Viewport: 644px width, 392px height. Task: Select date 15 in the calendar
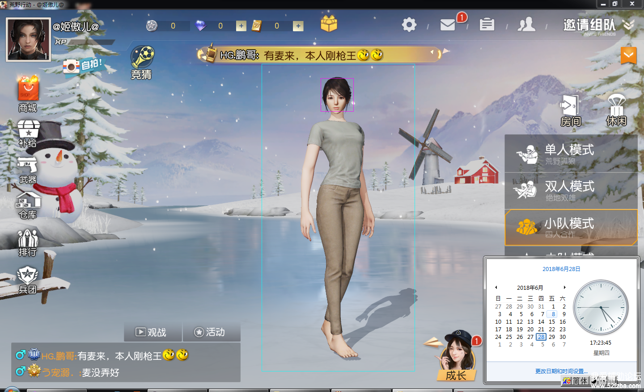click(552, 321)
